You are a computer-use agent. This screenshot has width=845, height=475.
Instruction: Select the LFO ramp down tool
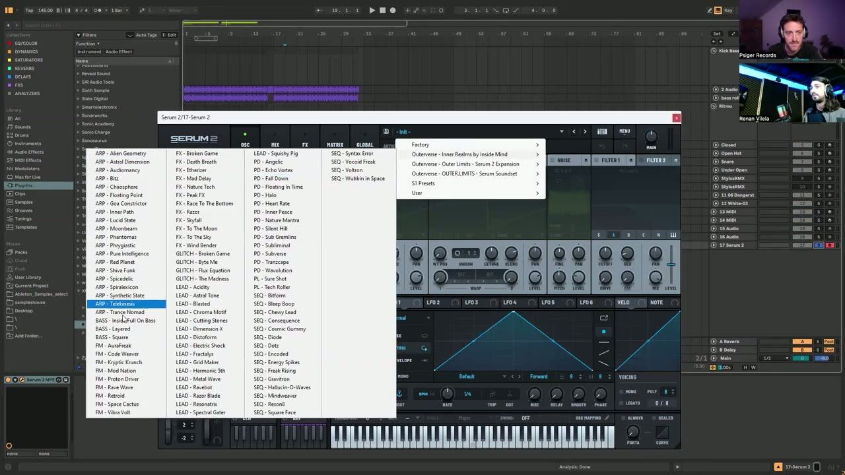point(603,364)
